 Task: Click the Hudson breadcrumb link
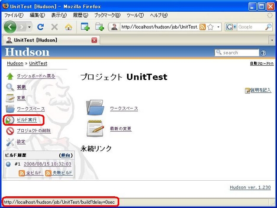click(15, 63)
